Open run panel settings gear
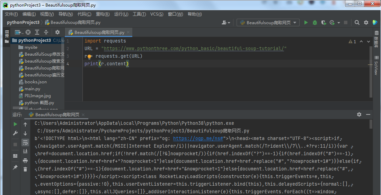 [359, 114]
